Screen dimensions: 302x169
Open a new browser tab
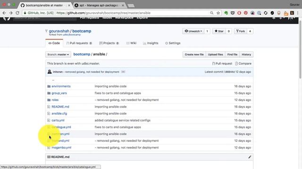point(131,6)
